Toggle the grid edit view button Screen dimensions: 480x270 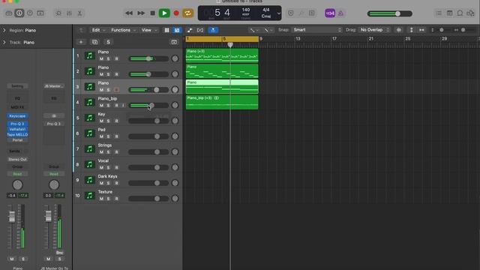tap(166, 30)
